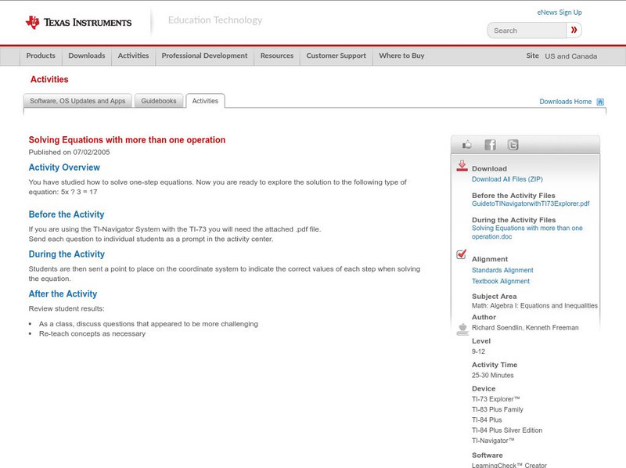Download All Files (ZIP)
Viewport: 626px width, 468px height.
point(507,179)
